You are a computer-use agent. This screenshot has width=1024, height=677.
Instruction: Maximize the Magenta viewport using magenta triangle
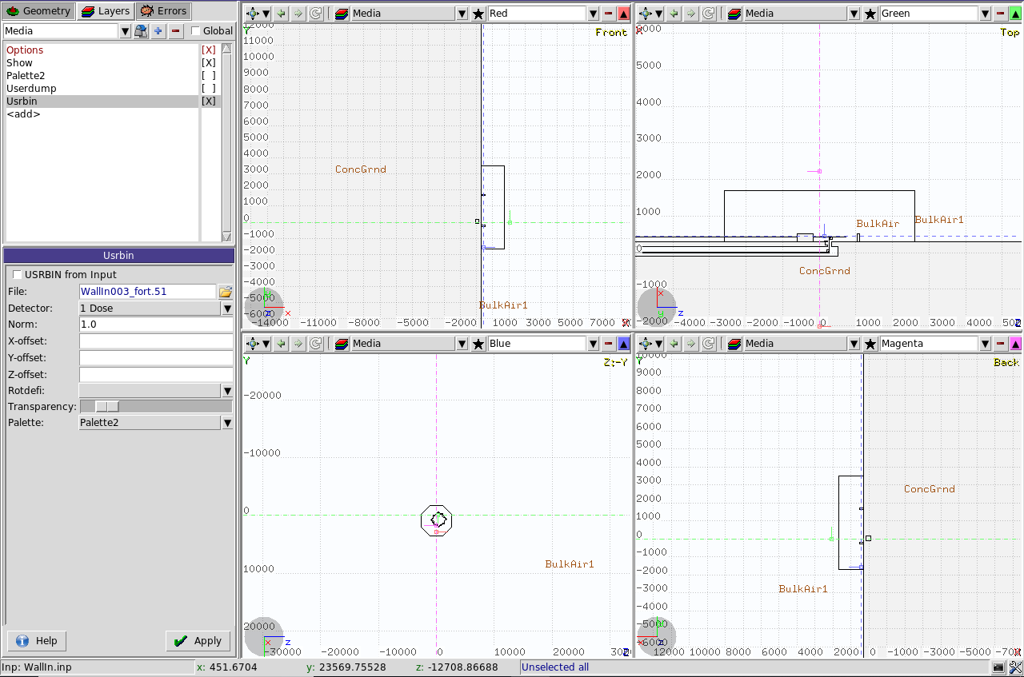1015,344
